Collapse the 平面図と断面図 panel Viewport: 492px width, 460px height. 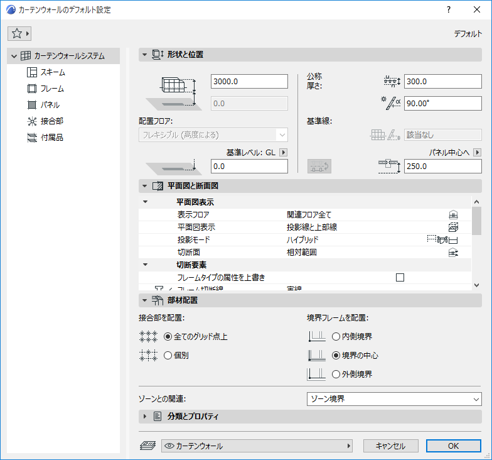click(144, 186)
